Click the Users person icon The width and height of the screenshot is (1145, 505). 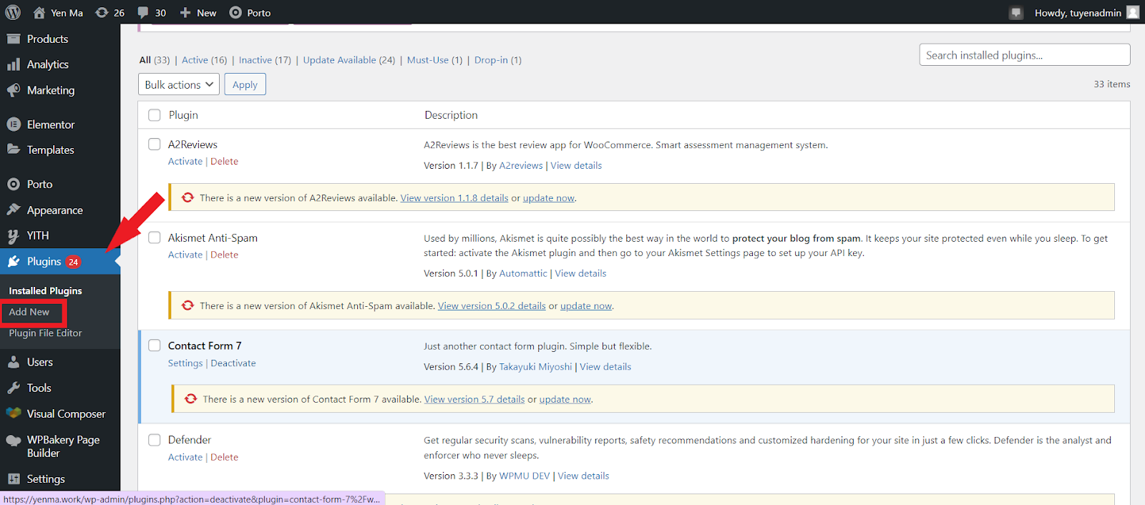click(14, 362)
